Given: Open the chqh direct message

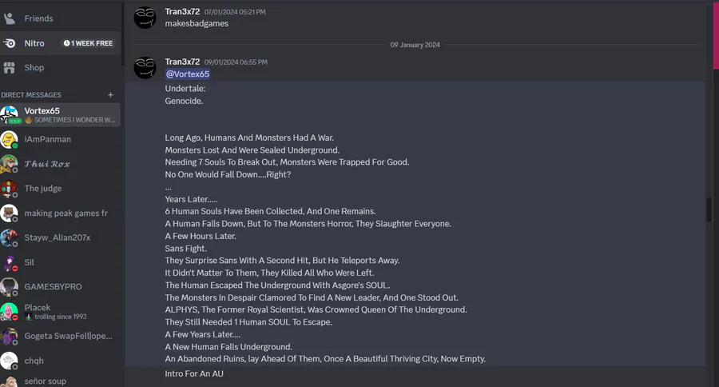Looking at the screenshot, I should tap(34, 361).
